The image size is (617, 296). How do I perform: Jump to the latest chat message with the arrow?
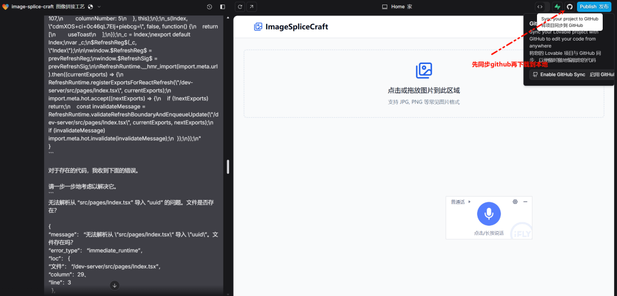coord(114,285)
